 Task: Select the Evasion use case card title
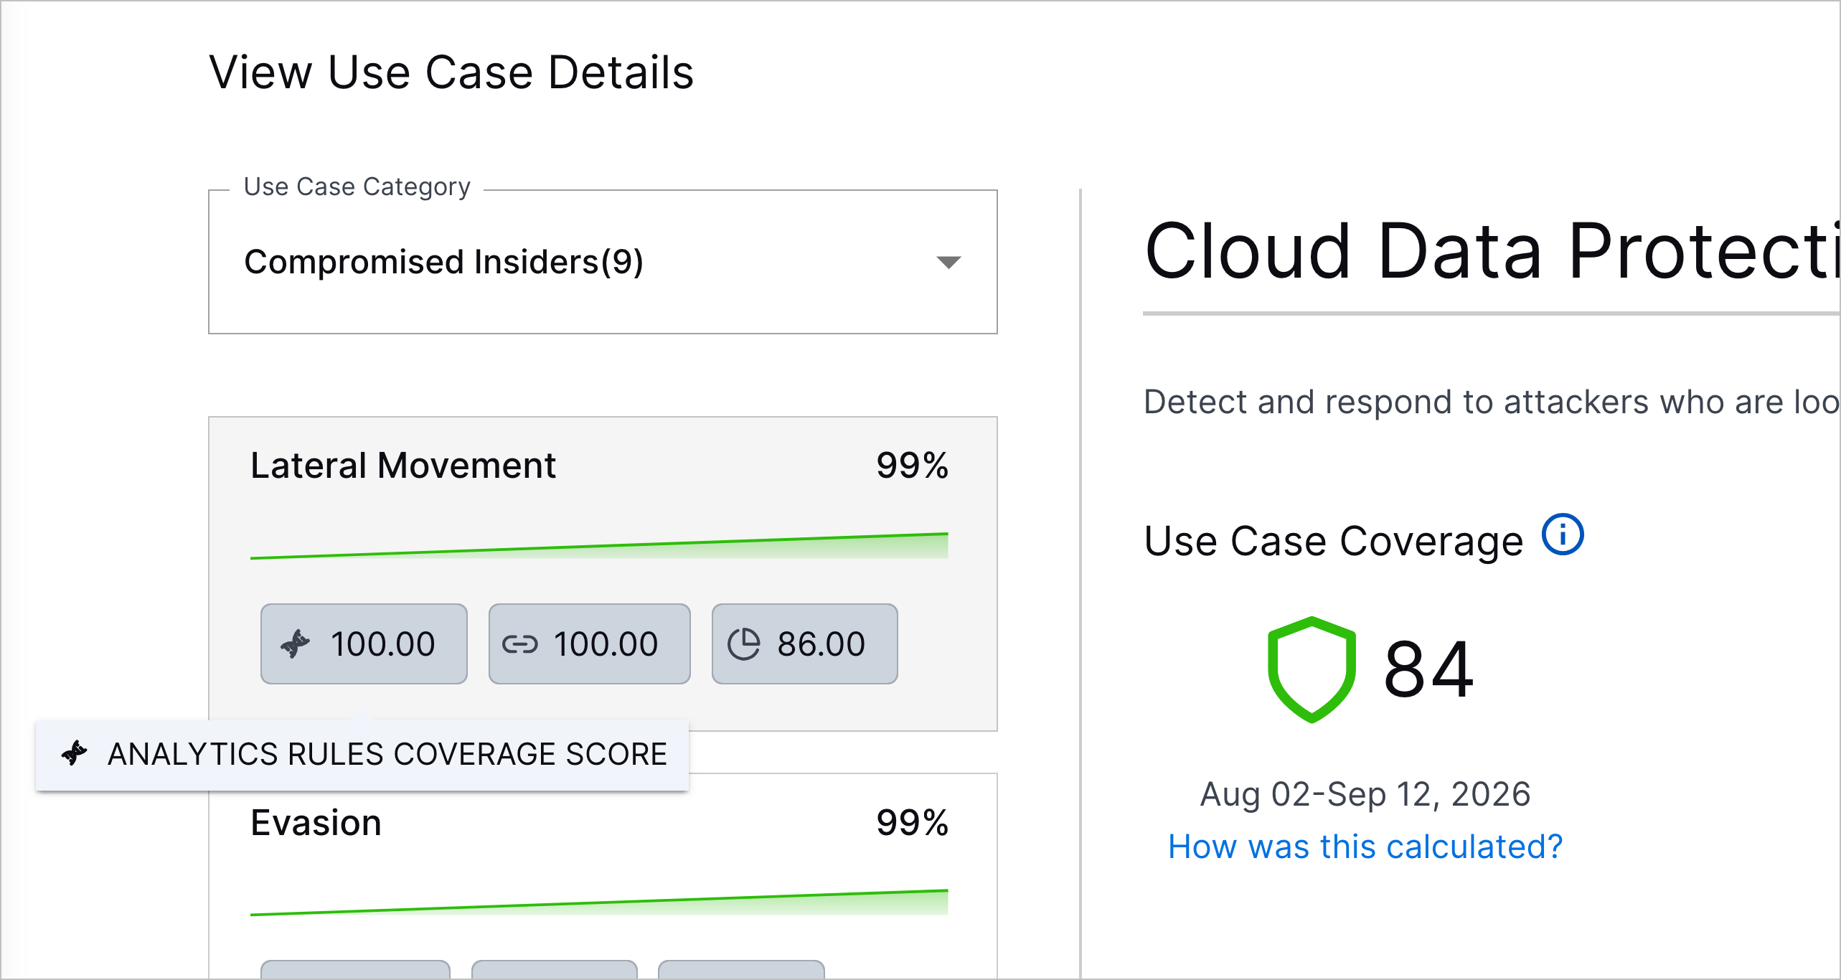pyautogui.click(x=316, y=822)
